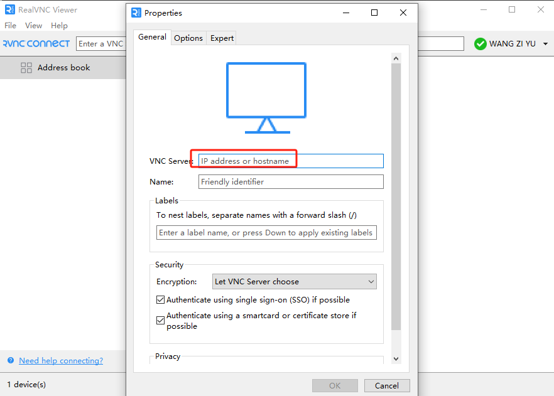
Task: Click the RVNC Connect logo
Action: [x=36, y=43]
